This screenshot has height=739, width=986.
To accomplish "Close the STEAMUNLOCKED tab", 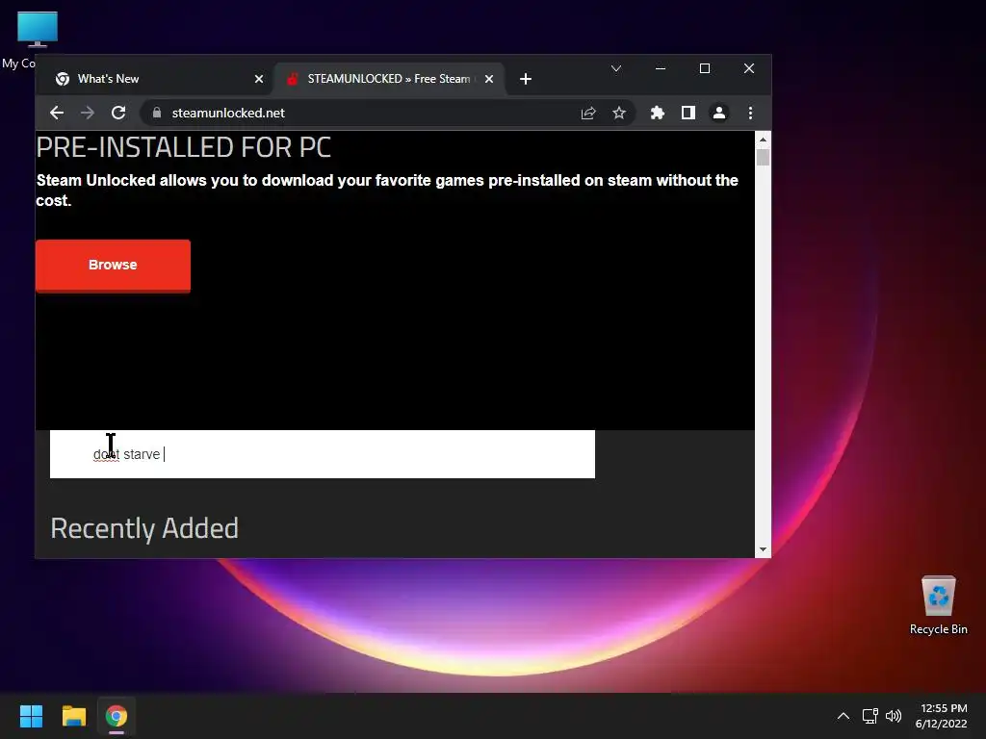I will click(489, 79).
